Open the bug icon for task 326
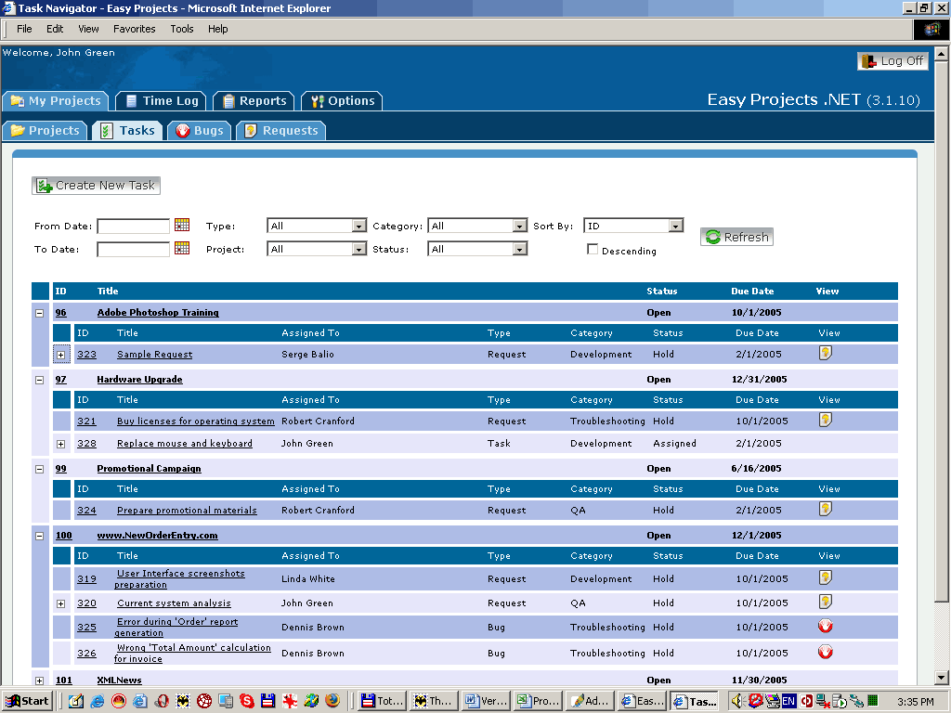Image resolution: width=951 pixels, height=713 pixels. (825, 652)
